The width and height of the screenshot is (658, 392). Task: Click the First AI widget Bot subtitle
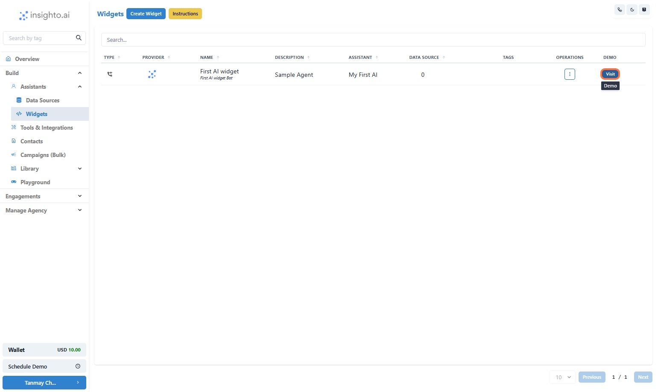tap(216, 78)
